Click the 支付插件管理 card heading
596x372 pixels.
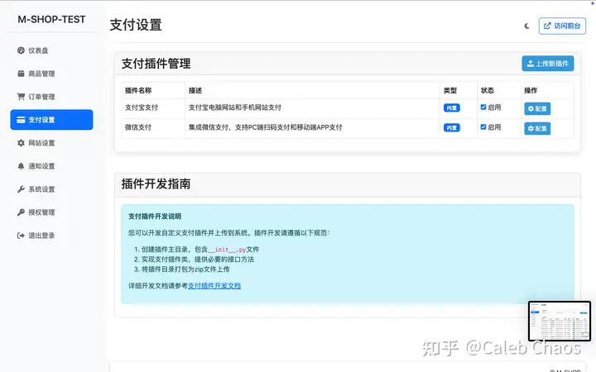point(156,64)
